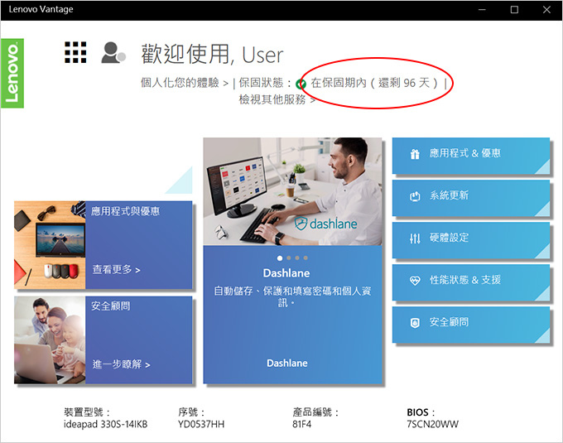The image size is (563, 443).
Task: Click the bottom Dashlane link in the card
Action: [287, 364]
